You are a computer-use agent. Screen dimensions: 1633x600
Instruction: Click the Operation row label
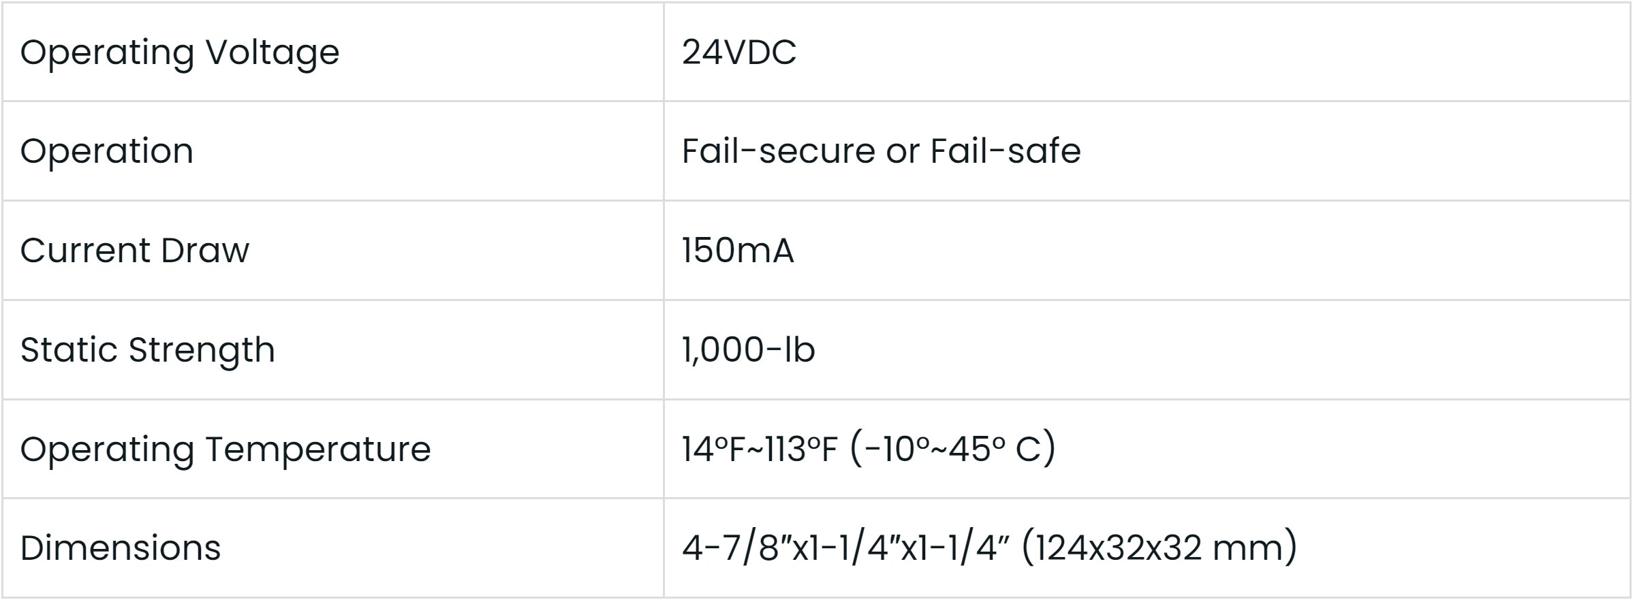(107, 151)
